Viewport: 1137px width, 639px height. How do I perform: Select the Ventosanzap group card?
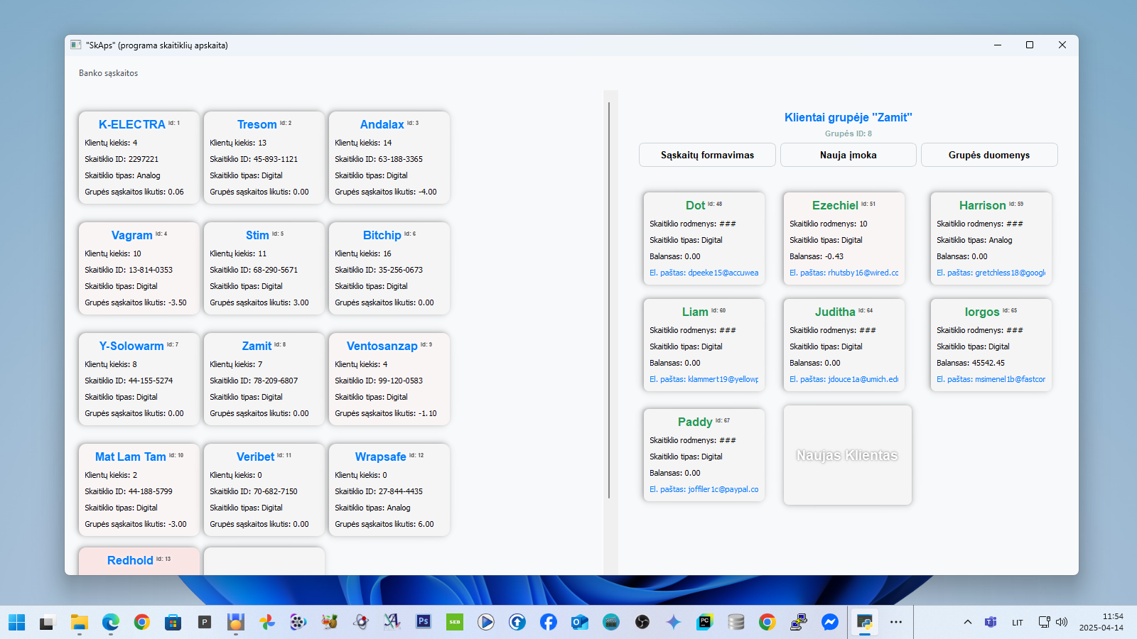click(389, 379)
